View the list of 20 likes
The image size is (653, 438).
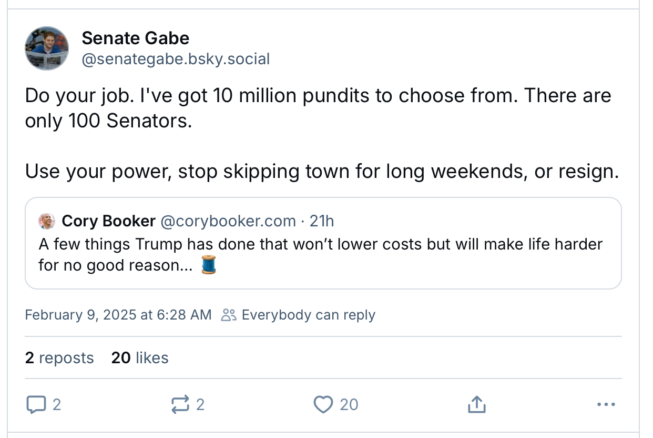140,358
